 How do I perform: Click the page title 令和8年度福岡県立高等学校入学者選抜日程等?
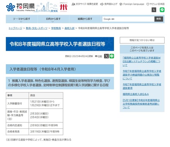58,44
